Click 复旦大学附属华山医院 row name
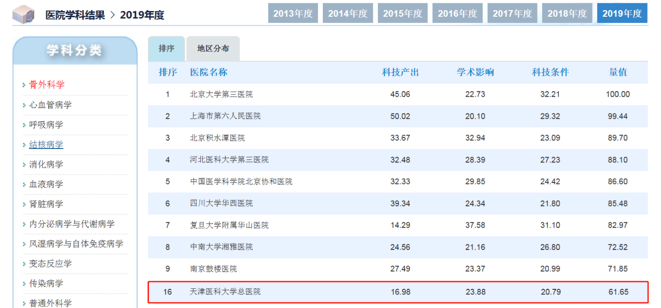Image resolution: width=661 pixels, height=308 pixels. pos(229,225)
